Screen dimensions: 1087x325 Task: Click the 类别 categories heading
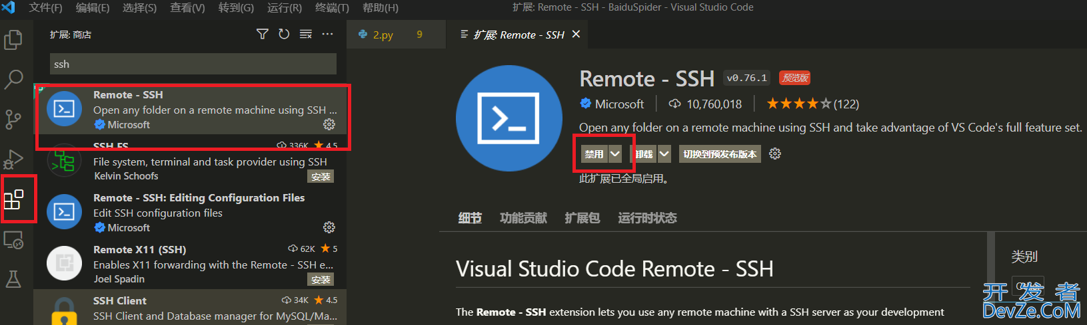point(1024,257)
